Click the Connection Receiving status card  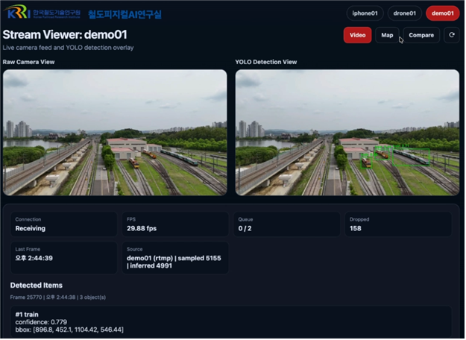tap(64, 224)
